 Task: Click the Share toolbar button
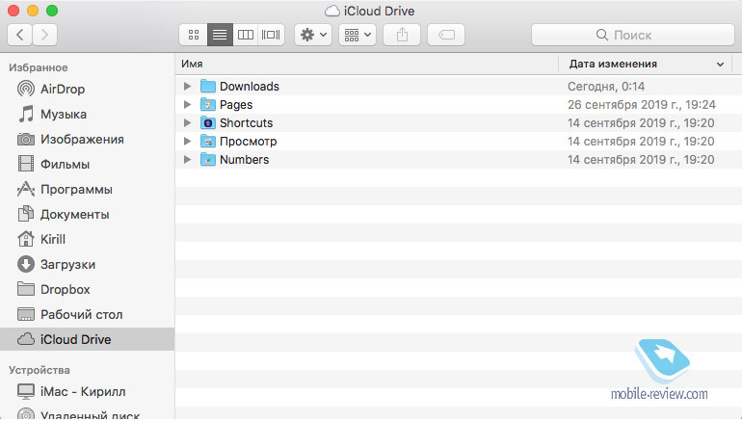402,35
